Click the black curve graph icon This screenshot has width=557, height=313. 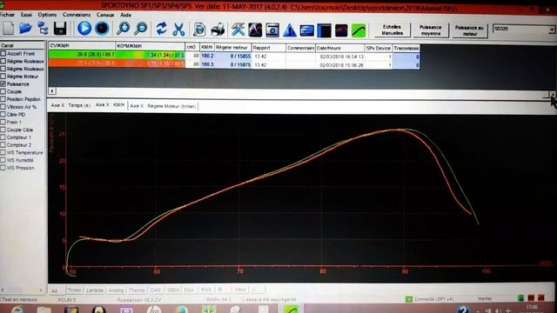coord(255,30)
